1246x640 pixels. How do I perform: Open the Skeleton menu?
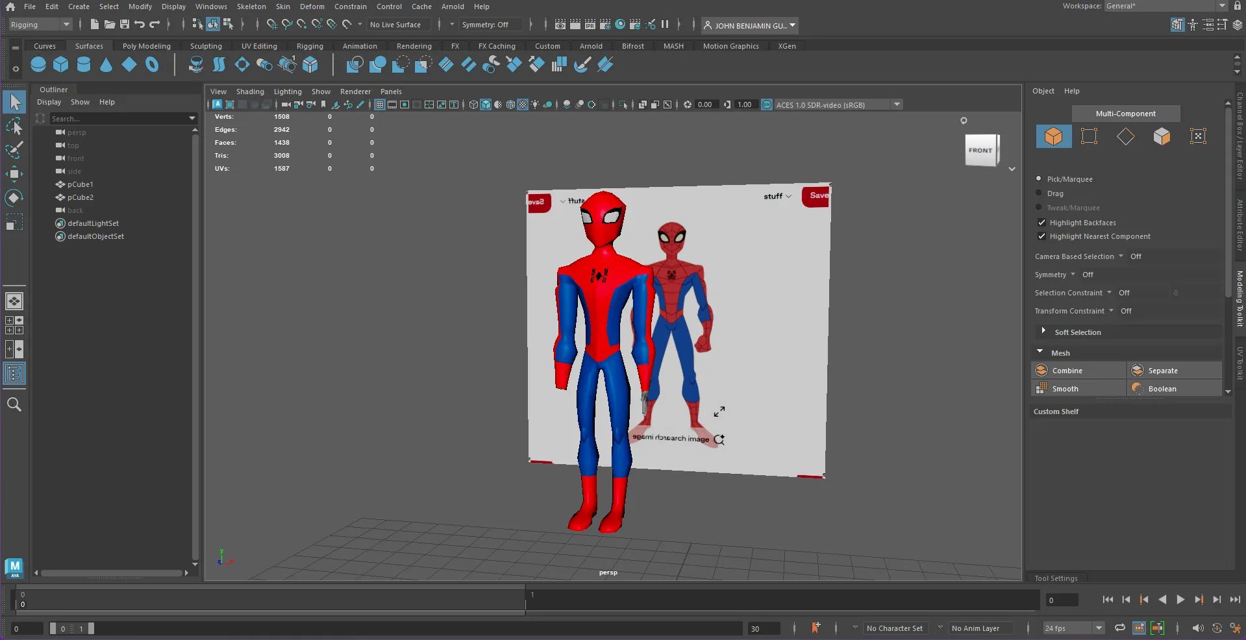tap(251, 6)
